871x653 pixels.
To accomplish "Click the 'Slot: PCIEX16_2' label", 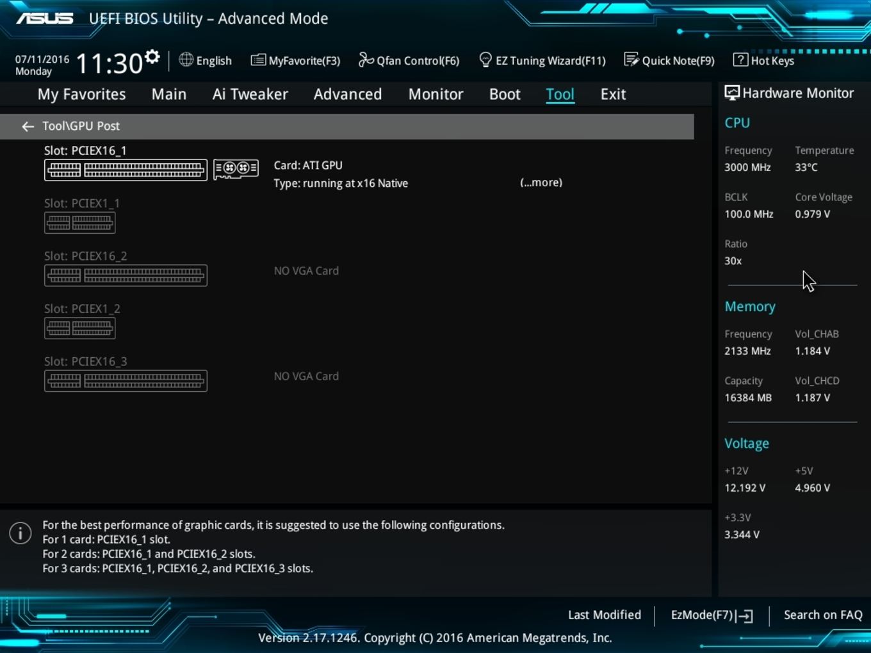I will pyautogui.click(x=85, y=256).
